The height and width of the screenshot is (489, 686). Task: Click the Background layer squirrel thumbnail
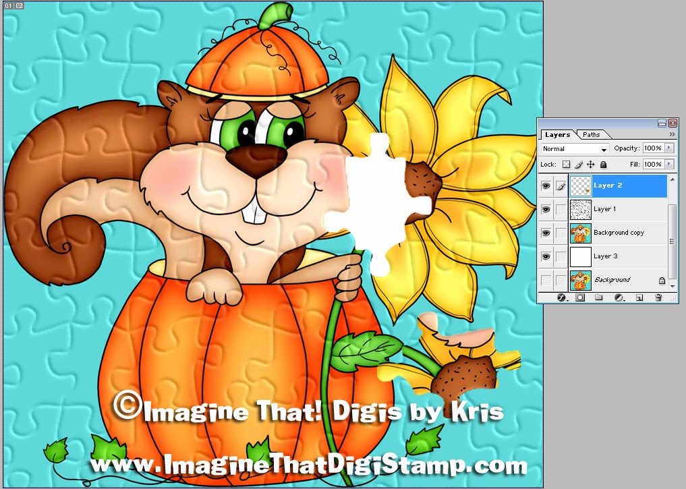click(x=581, y=281)
